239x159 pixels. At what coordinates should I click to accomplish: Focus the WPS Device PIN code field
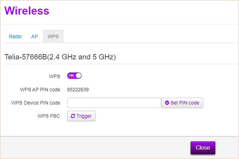click(x=114, y=103)
